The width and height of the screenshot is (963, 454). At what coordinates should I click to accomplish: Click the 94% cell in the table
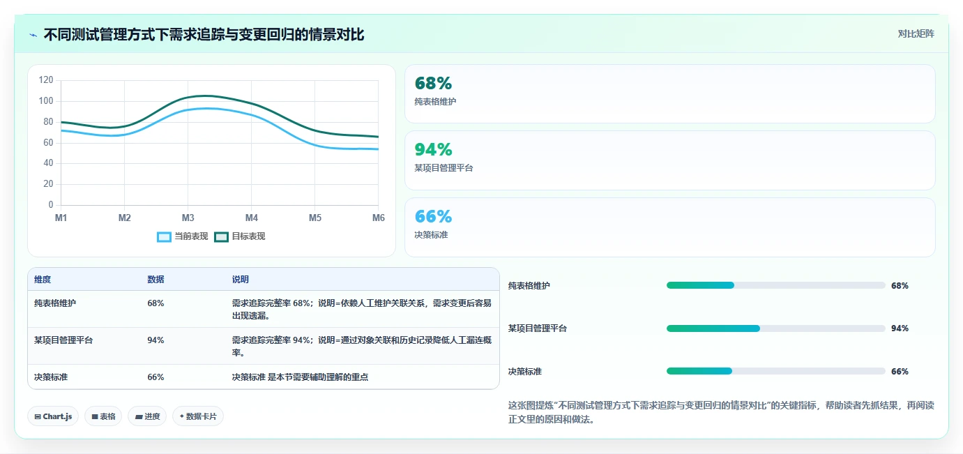point(156,340)
